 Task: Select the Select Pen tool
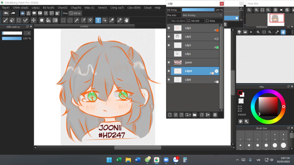84,20
